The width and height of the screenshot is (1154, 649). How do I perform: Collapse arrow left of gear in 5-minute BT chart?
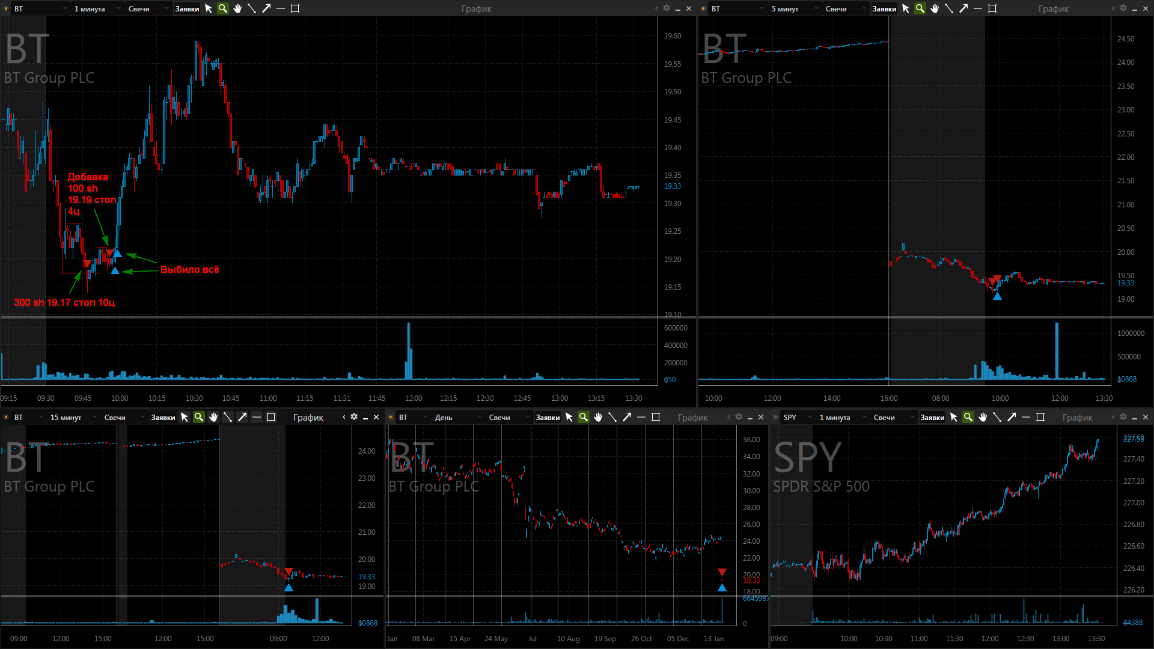pyautogui.click(x=1113, y=8)
